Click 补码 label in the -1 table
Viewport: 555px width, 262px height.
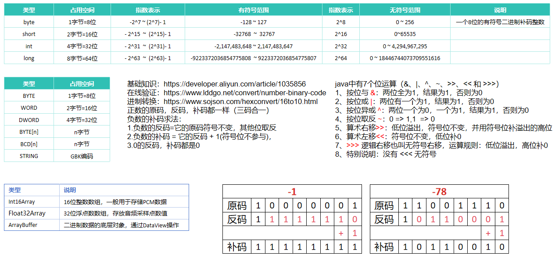click(x=237, y=247)
